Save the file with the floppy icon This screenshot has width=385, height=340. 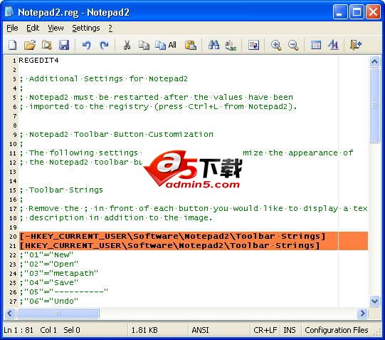(64, 45)
